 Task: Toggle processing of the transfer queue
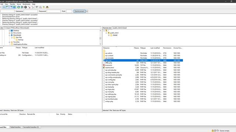pyautogui.click(x=22, y=7)
